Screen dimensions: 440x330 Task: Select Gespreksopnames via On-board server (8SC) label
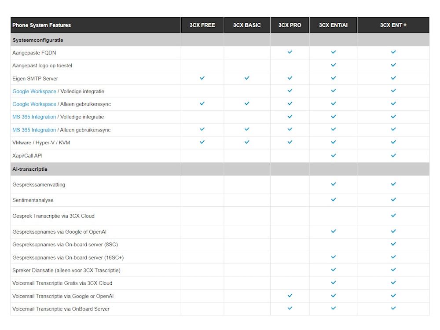click(x=65, y=244)
